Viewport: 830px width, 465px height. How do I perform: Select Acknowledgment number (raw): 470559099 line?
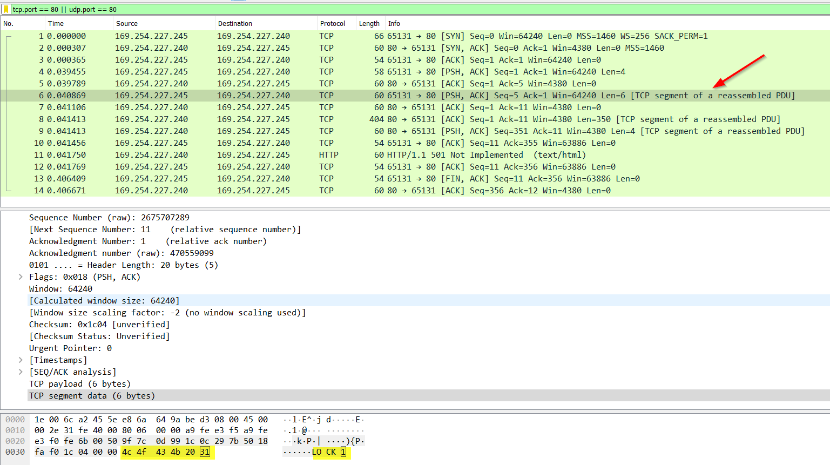coord(122,253)
